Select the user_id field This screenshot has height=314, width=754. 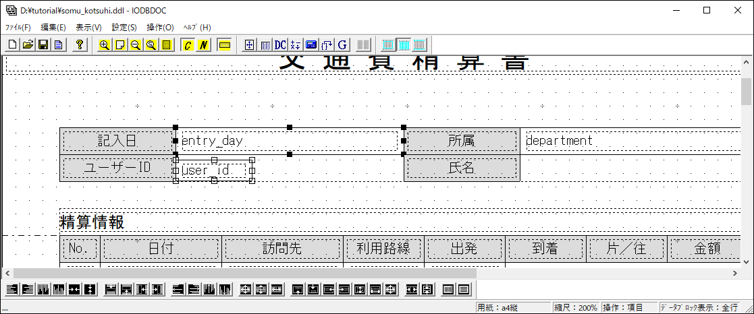click(x=213, y=170)
